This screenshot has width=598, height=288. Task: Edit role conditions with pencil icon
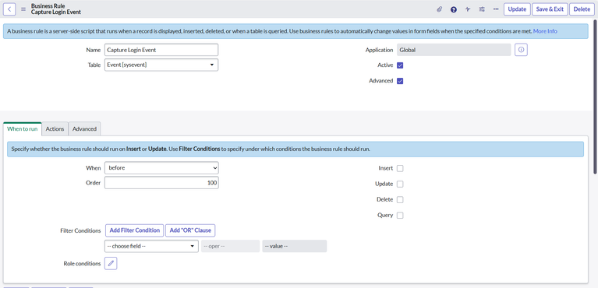click(111, 263)
